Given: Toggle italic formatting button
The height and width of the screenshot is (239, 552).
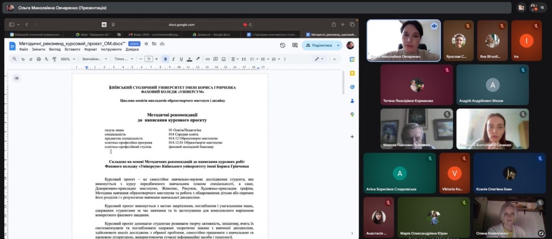Looking at the screenshot, I should (173, 59).
